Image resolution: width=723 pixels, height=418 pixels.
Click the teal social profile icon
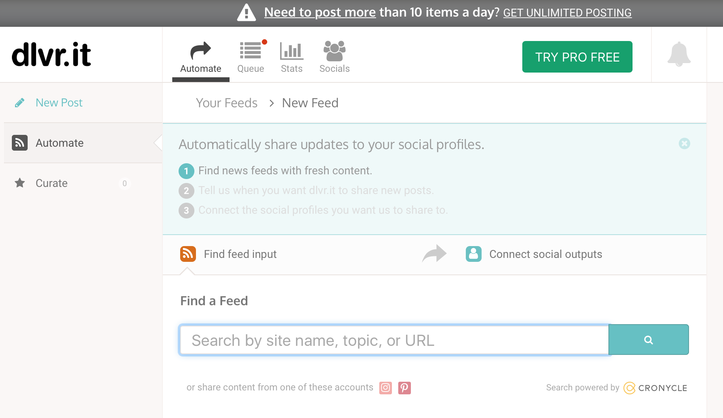coord(474,254)
